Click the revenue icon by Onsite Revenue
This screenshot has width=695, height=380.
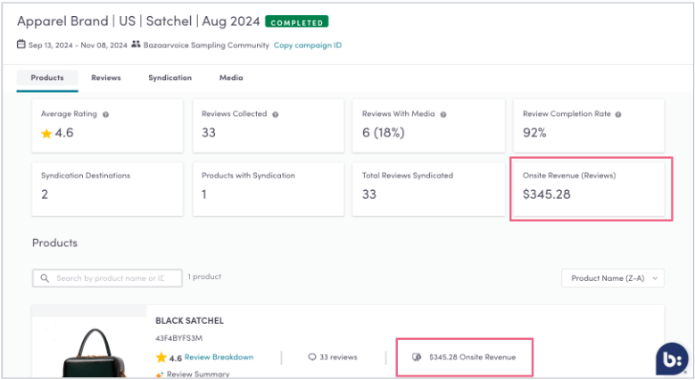coord(417,357)
